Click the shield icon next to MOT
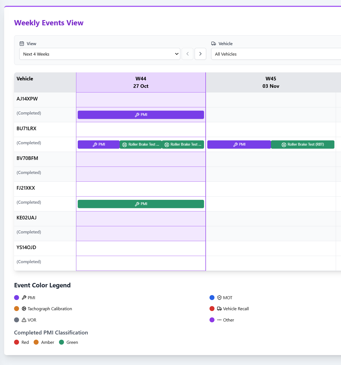The height and width of the screenshot is (365, 341). pos(219,298)
